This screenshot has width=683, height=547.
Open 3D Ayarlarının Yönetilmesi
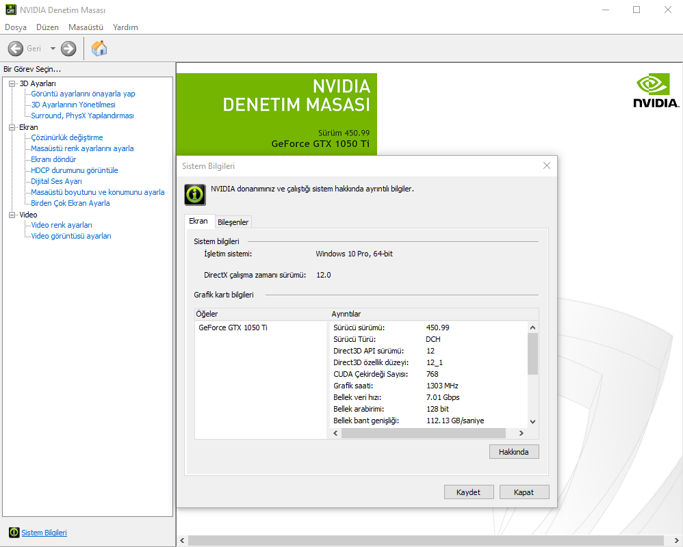point(73,105)
